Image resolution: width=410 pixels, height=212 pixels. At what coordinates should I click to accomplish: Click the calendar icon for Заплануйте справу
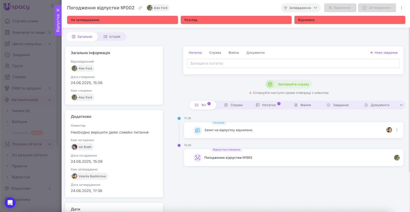[270, 84]
